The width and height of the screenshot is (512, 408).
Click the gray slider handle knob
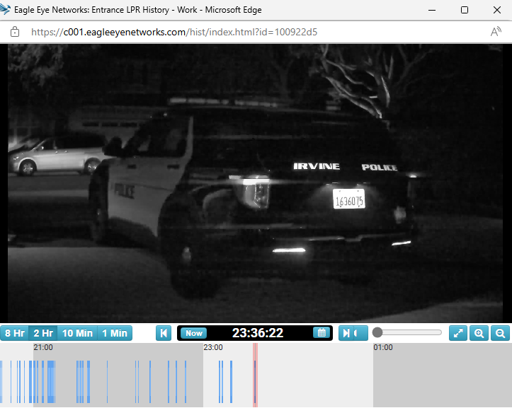coord(377,332)
